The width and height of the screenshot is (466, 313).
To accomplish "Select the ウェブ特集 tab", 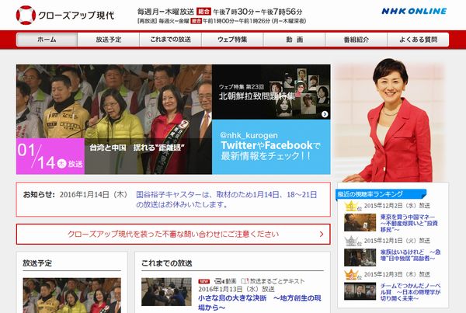I will pos(232,39).
